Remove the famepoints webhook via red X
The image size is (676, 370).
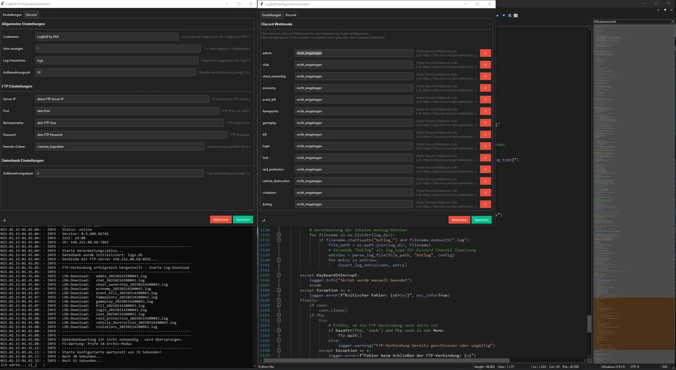[485, 111]
